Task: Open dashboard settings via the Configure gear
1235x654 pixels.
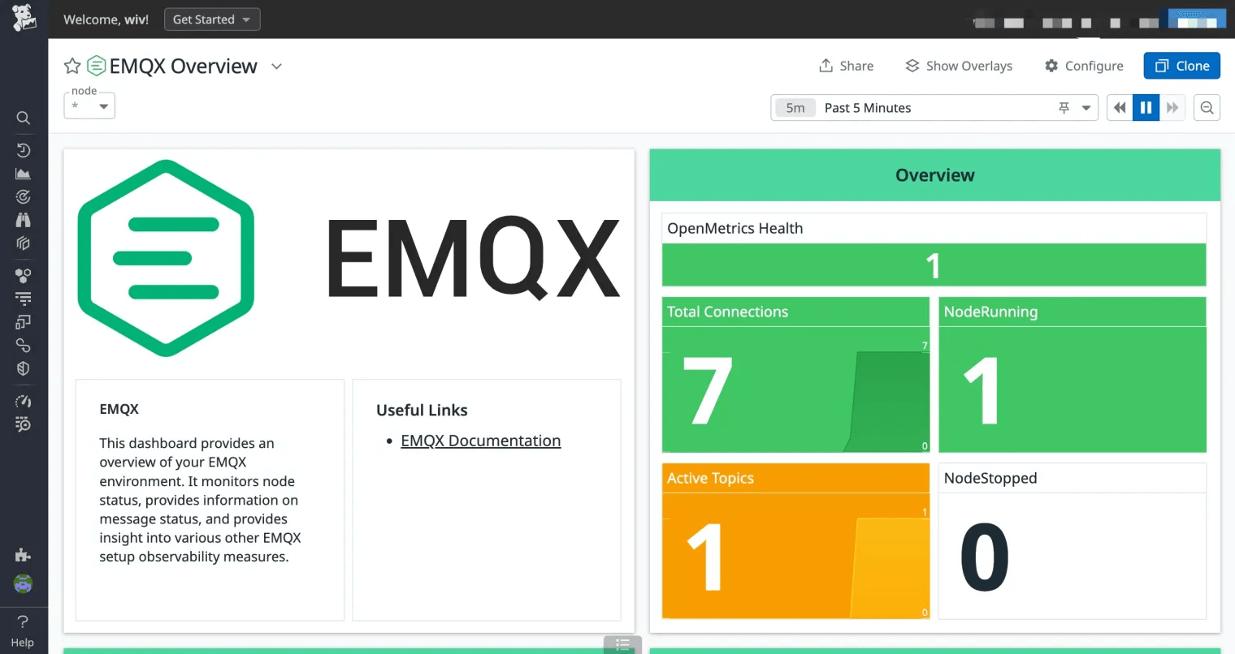Action: [x=1083, y=66]
